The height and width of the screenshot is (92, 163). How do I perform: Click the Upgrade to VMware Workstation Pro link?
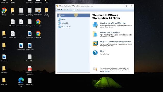pos(116,42)
